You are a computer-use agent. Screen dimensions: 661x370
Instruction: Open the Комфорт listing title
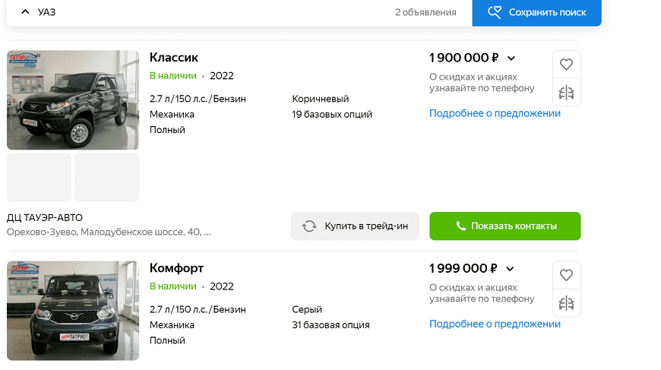pyautogui.click(x=176, y=268)
